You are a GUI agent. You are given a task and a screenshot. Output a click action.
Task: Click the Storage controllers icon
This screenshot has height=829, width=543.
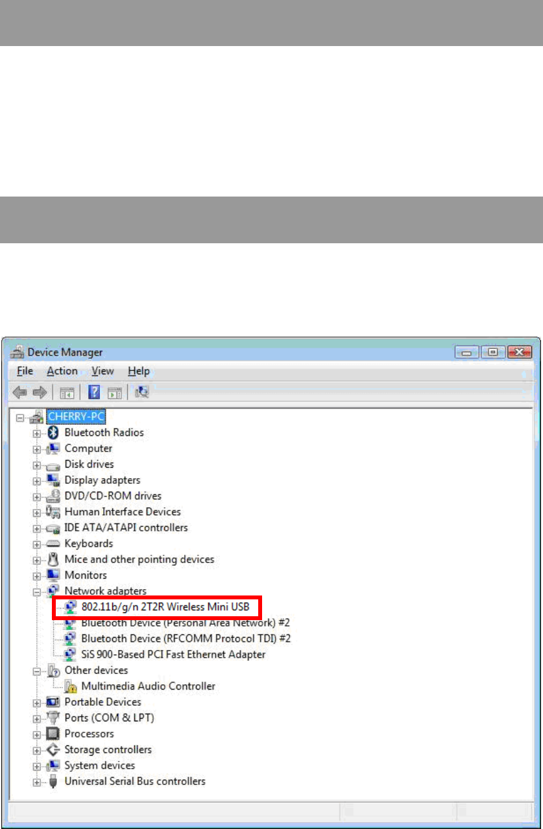pos(53,750)
